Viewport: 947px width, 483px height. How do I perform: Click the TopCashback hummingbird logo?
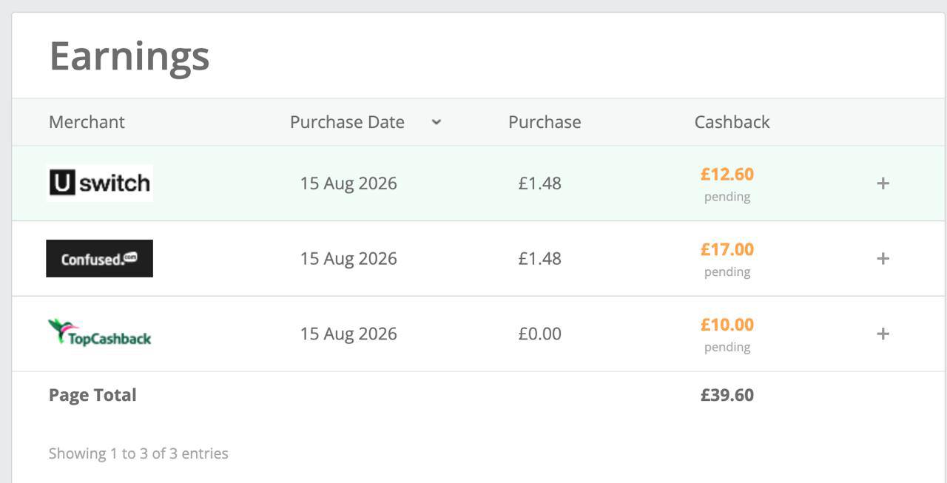click(x=99, y=333)
